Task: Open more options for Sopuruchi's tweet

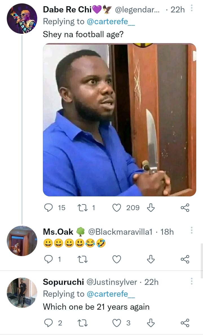Action: 192,281
